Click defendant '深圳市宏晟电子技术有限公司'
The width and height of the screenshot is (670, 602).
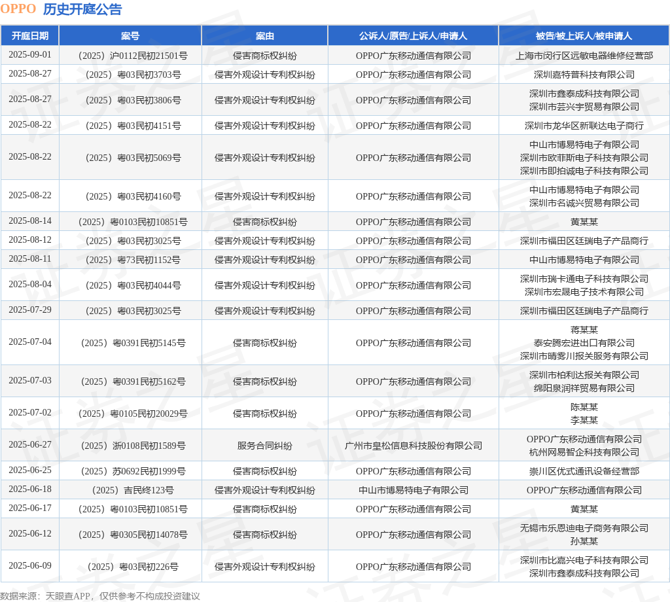tap(584, 291)
